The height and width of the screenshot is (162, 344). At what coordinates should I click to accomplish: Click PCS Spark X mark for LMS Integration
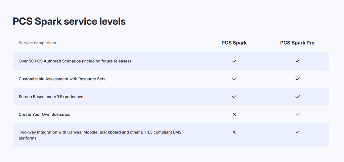234,132
